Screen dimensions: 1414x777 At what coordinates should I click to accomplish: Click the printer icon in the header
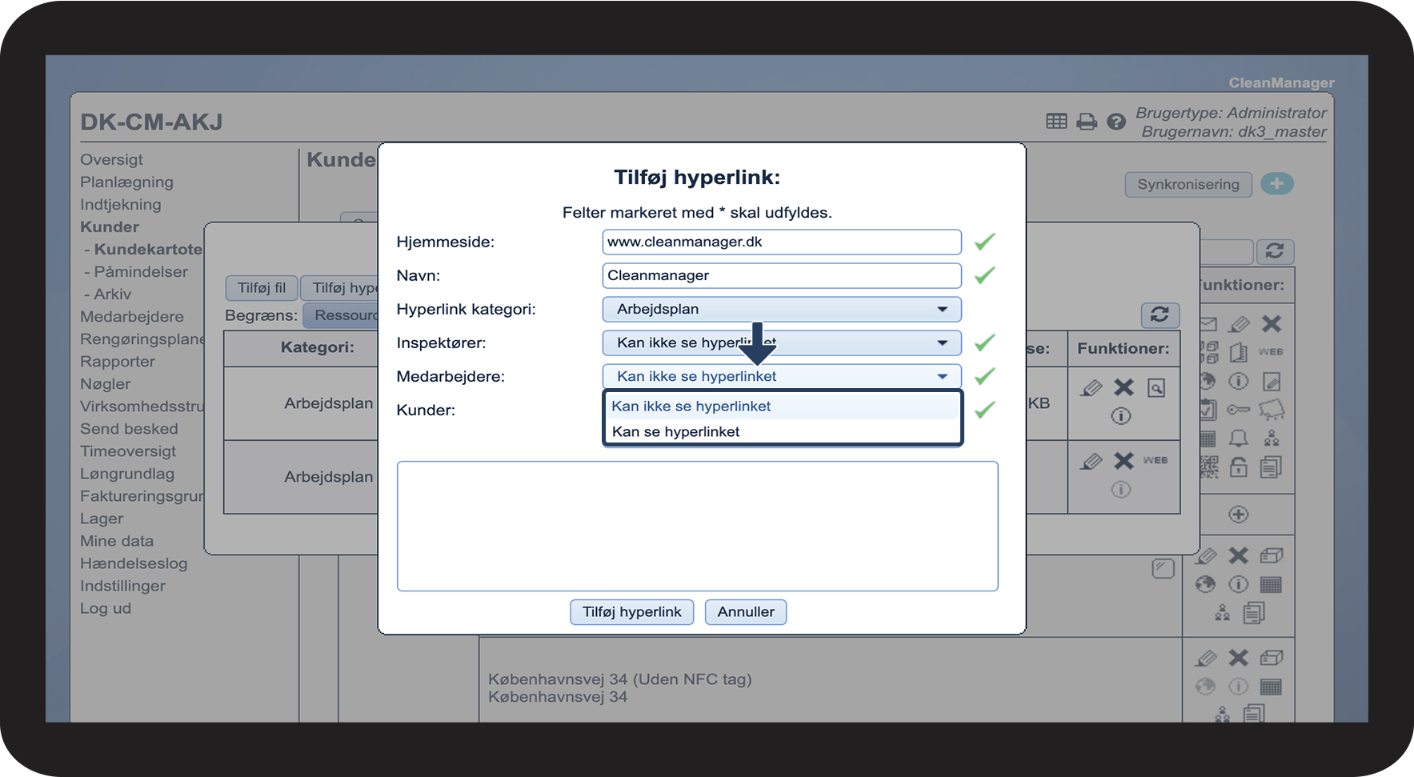point(1087,122)
